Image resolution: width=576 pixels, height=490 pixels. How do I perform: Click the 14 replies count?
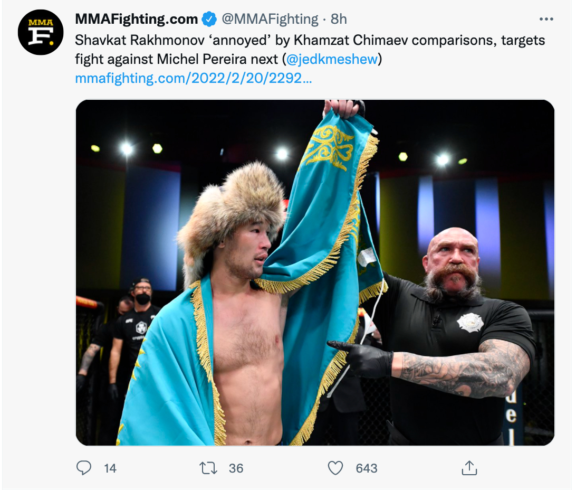coord(110,468)
